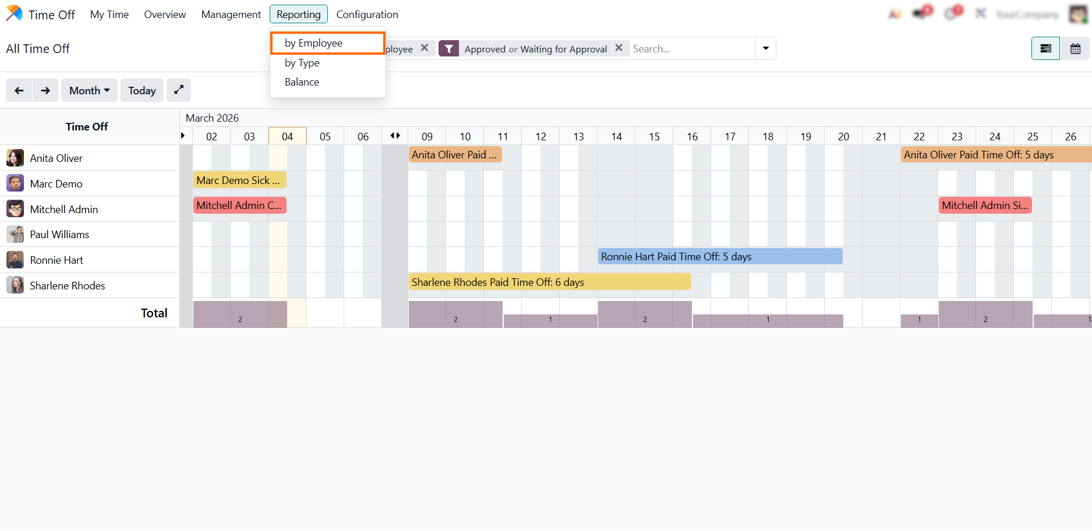Image resolution: width=1092 pixels, height=531 pixels.
Task: Choose 'Balance' from Reporting menu
Action: coord(302,82)
